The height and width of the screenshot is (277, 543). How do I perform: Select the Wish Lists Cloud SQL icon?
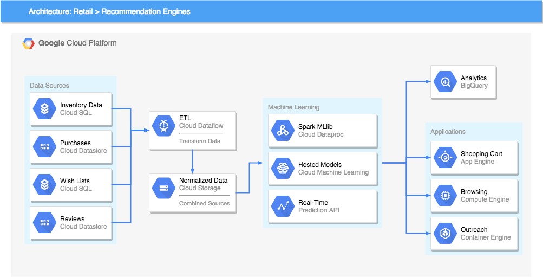coord(45,184)
